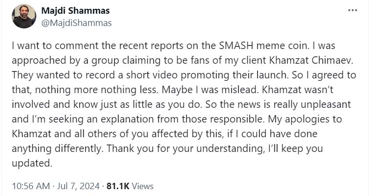Open the three-dot more options menu

pos(352,10)
